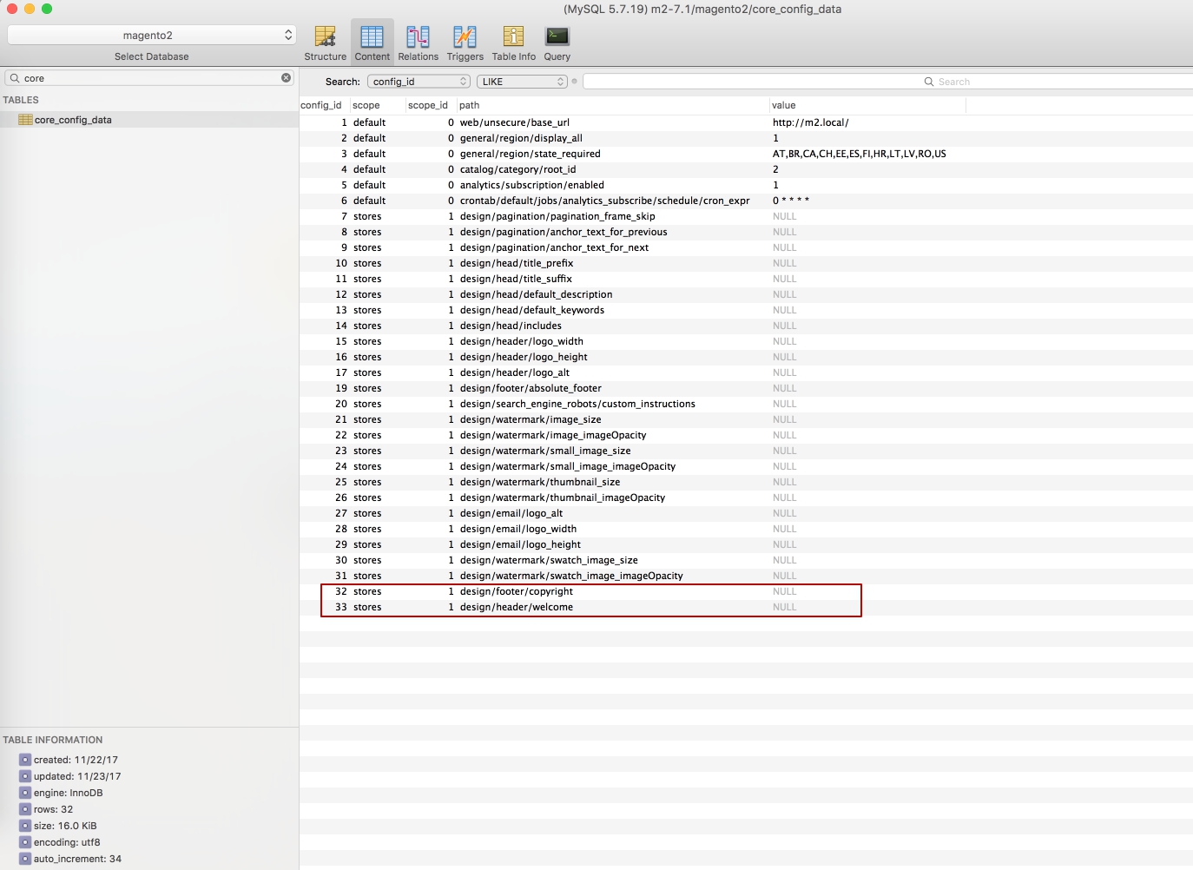Sort by scope column header
1193x870 pixels.
(x=378, y=105)
